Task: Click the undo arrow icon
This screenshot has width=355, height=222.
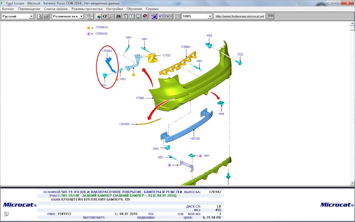Action: click(161, 16)
